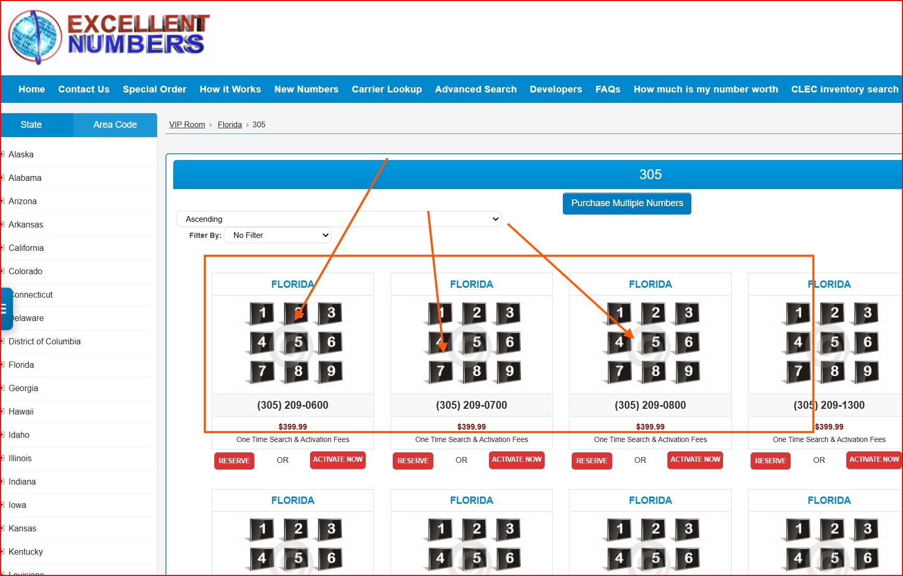Viewport: 903px width, 576px height.
Task: Click the Florida breadcrumb link
Action: [x=229, y=125]
